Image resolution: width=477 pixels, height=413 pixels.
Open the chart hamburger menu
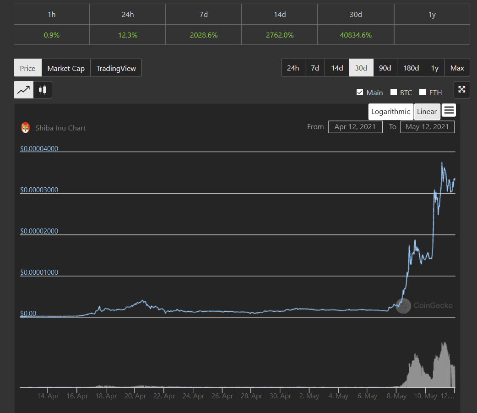point(449,110)
